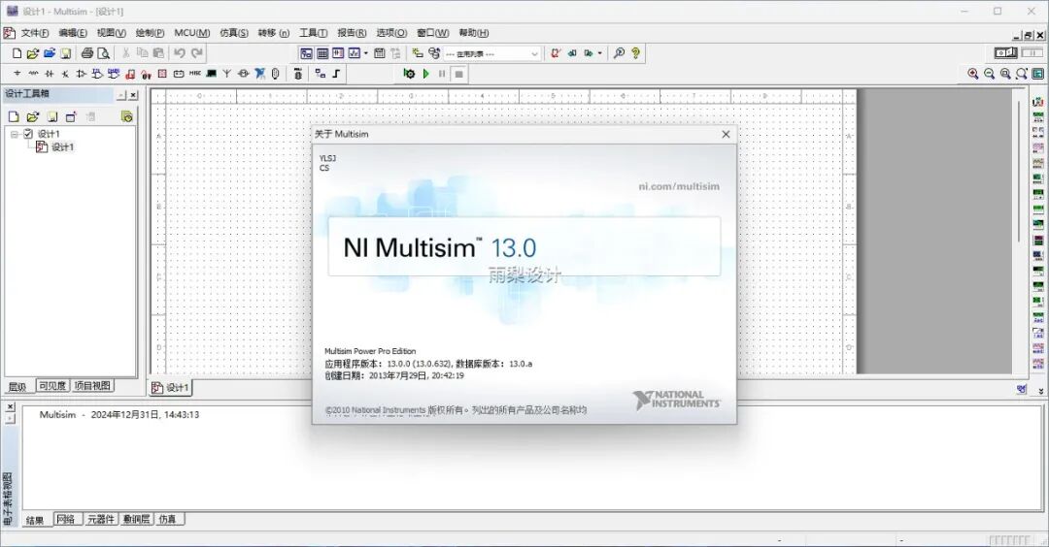Toggle the simulation pause switch
Screen dimensions: 1049x547
1032,52
